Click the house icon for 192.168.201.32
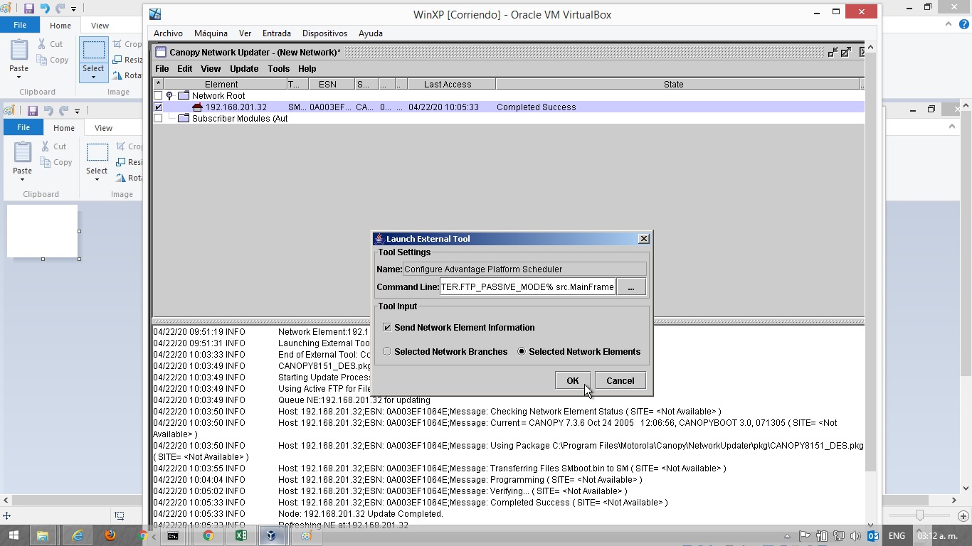 pyautogui.click(x=197, y=107)
